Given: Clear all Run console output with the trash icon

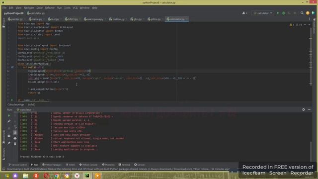Looking at the screenshot, I should pos(15,144).
